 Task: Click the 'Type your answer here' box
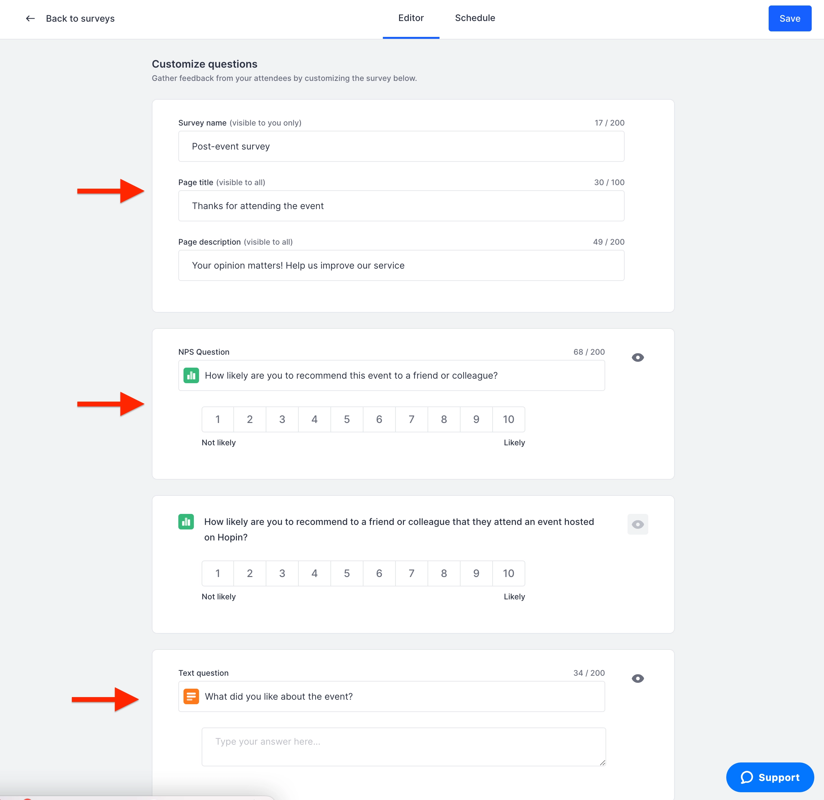404,747
